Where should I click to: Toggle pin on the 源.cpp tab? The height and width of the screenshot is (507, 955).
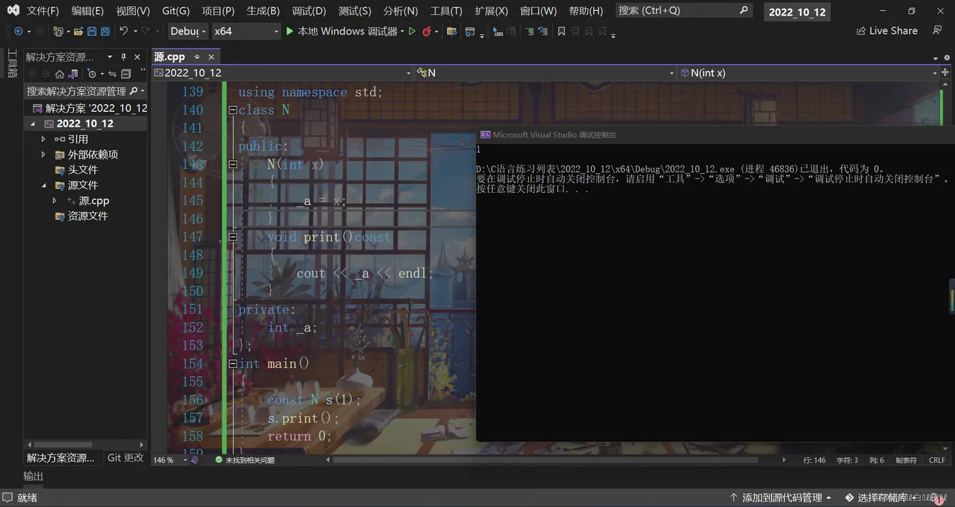[x=197, y=57]
